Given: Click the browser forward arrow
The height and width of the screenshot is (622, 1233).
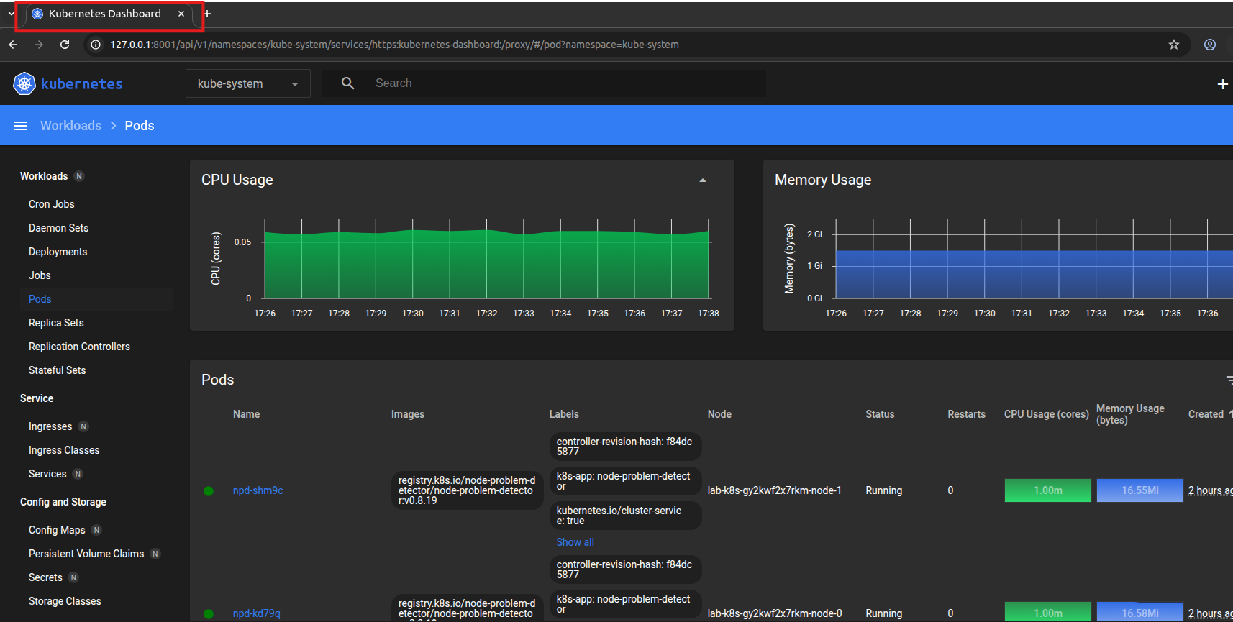Looking at the screenshot, I should pyautogui.click(x=39, y=45).
